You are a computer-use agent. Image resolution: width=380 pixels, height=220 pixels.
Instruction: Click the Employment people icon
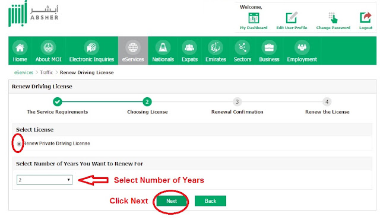point(302,47)
